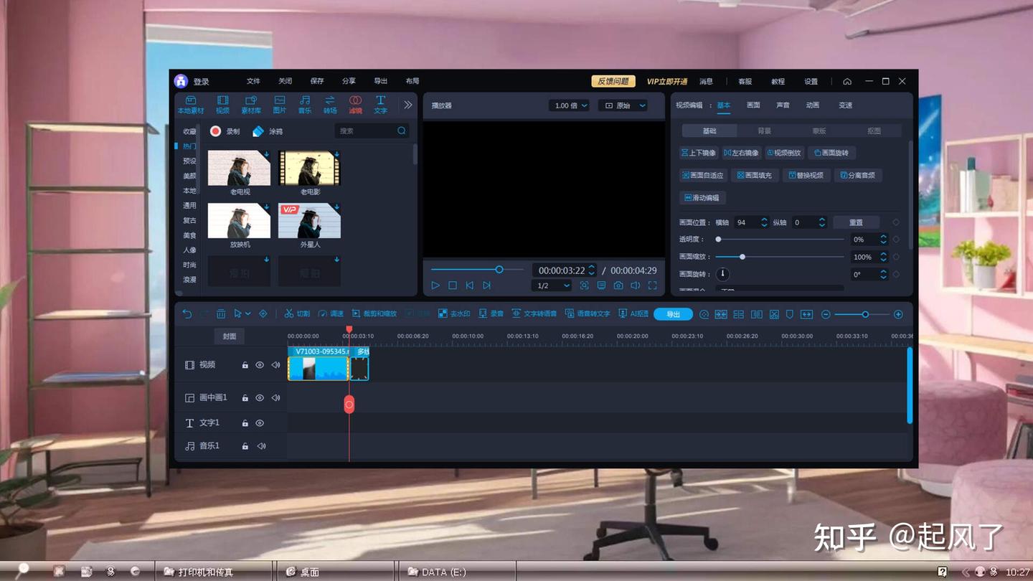Open the AI抠图 cutout tool
1033x581 pixels.
click(633, 314)
